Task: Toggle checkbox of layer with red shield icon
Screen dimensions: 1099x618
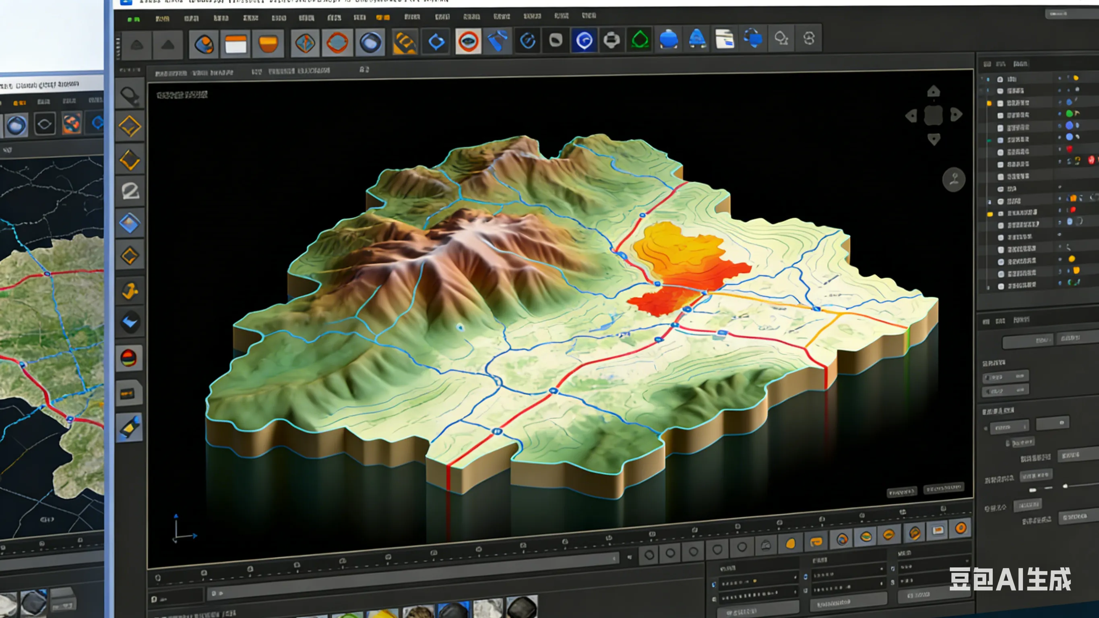Action: [x=1000, y=152]
